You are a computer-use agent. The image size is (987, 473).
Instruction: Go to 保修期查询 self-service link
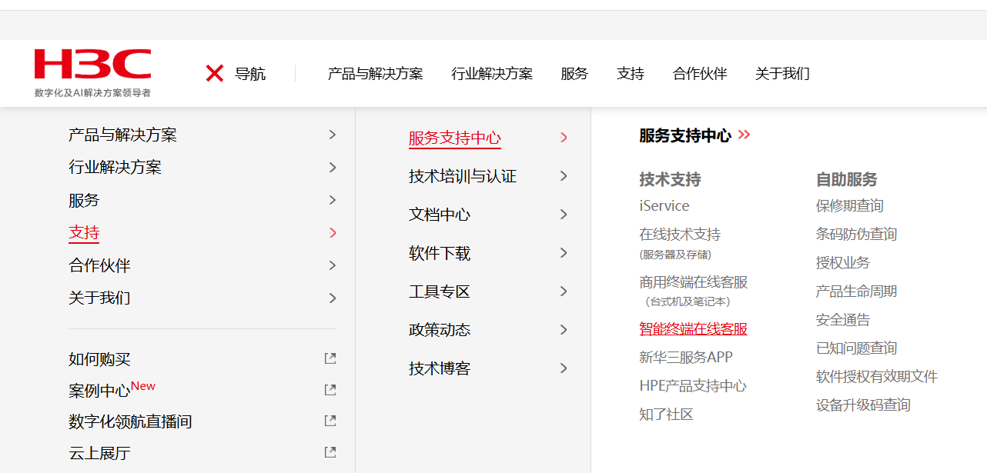[849, 206]
